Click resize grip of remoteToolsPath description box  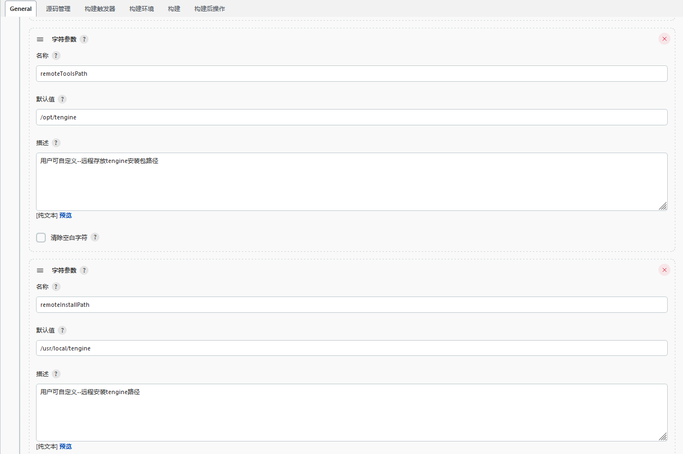(x=663, y=206)
